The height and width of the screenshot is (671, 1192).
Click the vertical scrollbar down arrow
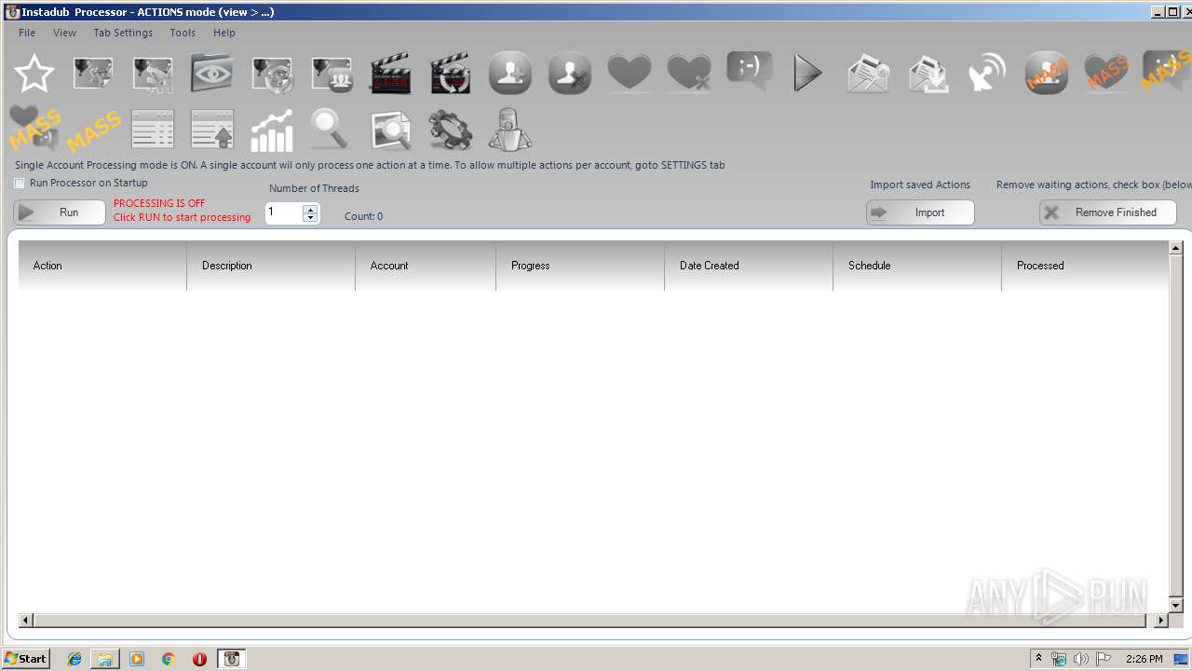click(x=1175, y=606)
